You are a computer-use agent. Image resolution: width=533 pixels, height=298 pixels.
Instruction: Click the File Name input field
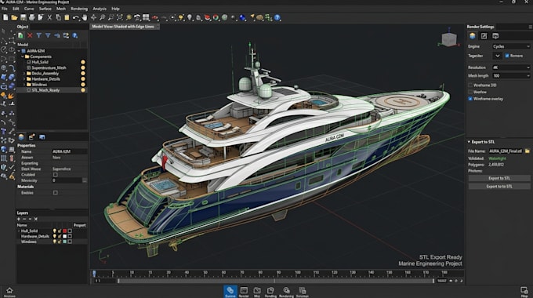coord(506,151)
